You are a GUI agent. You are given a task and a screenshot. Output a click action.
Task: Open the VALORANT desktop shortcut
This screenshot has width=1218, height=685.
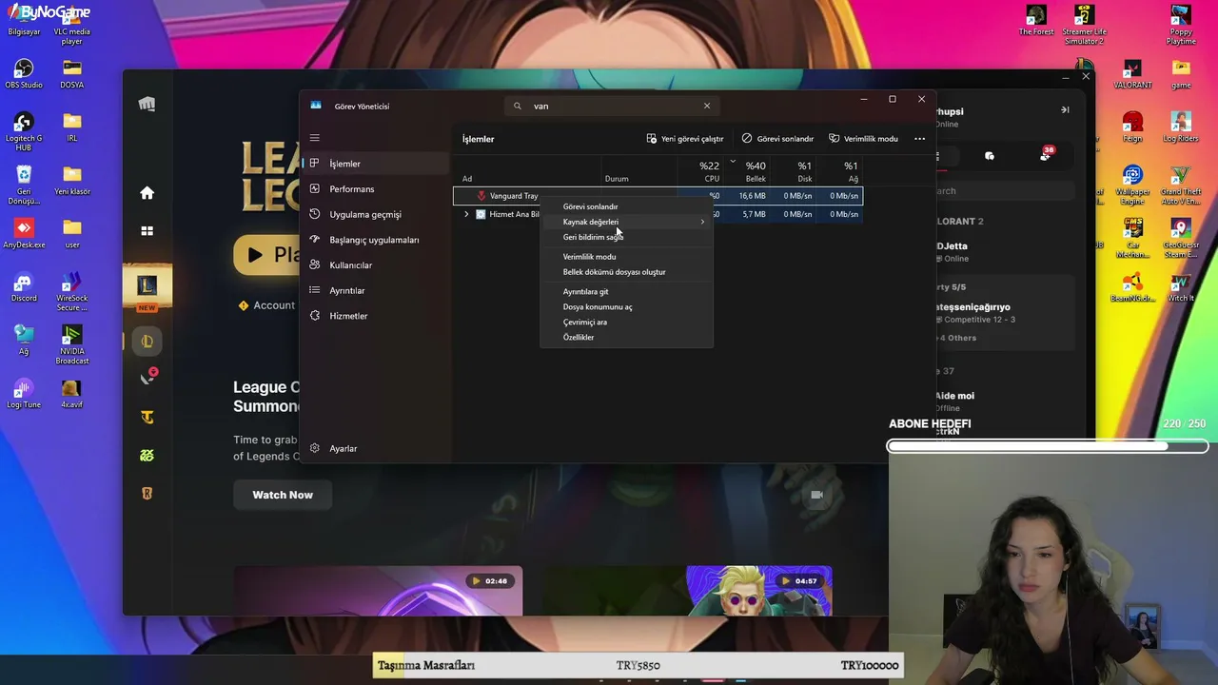tap(1131, 73)
